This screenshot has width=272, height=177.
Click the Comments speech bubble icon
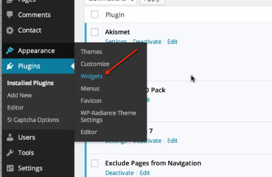10,15
